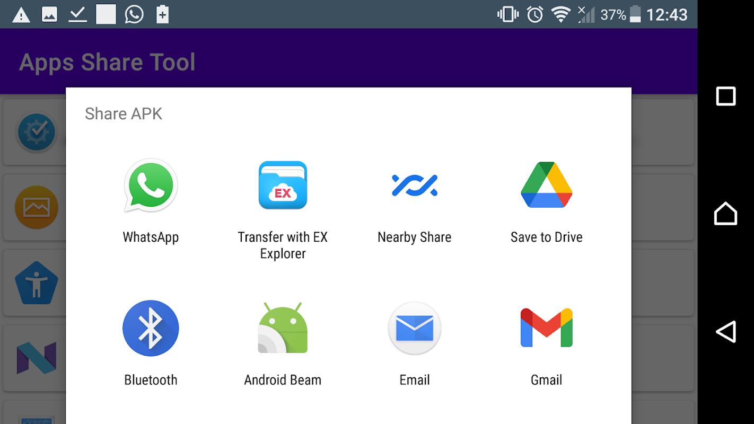This screenshot has height=424, width=754.
Task: Tap the Android Beam label
Action: 283,380
